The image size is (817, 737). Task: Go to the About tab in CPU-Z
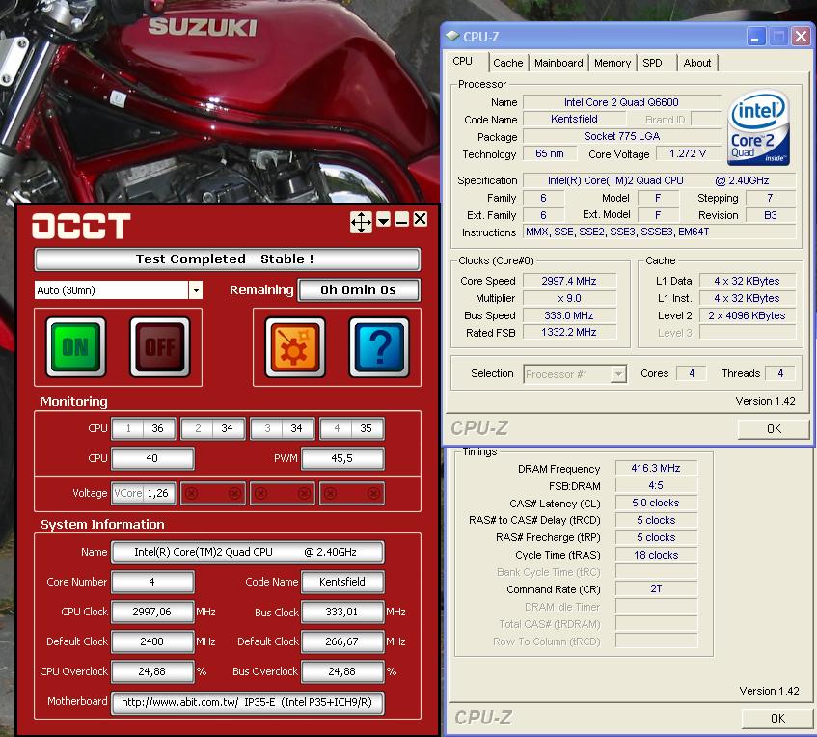697,63
